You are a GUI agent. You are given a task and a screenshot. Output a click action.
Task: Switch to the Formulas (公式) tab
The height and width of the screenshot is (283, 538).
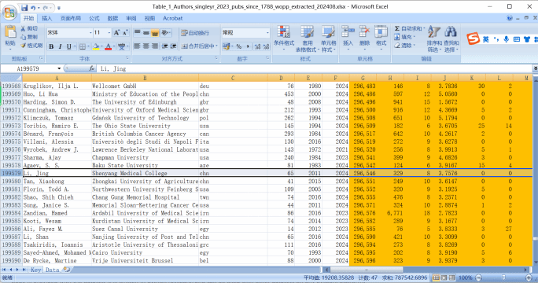[x=94, y=18]
